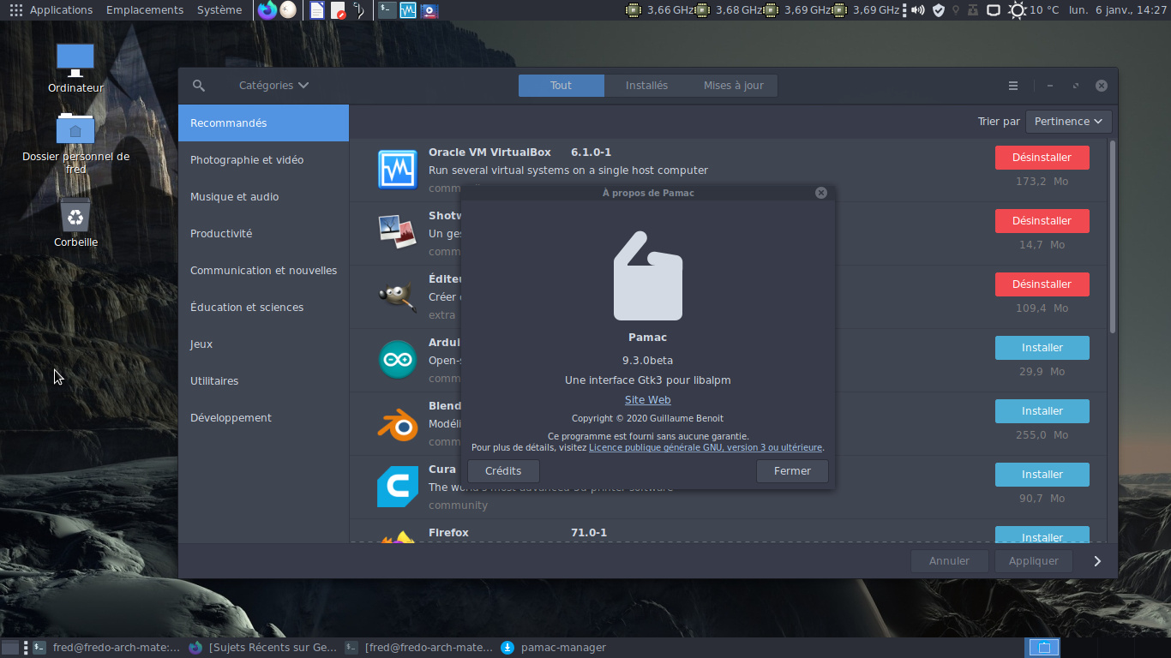Click the round egg-shaped launcher icon

tap(288, 10)
